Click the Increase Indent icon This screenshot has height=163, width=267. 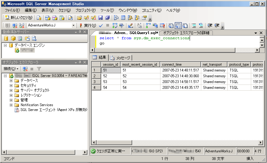click(x=217, y=26)
